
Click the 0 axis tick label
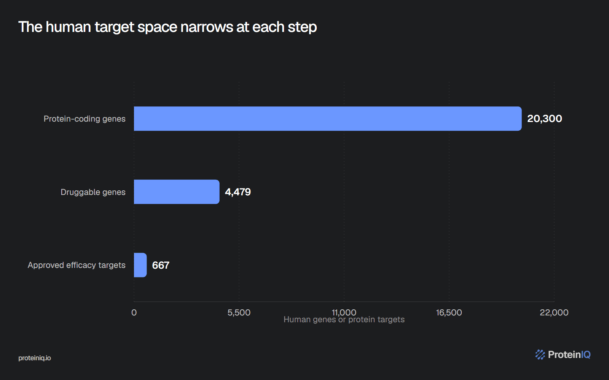pos(134,312)
